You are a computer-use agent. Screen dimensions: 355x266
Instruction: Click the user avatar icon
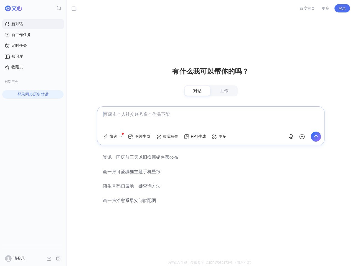pyautogui.click(x=8, y=259)
